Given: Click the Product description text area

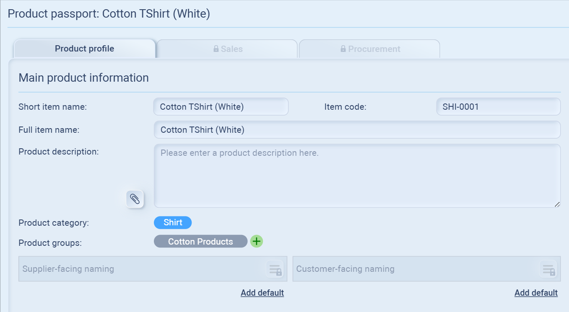Looking at the screenshot, I should pos(357,176).
